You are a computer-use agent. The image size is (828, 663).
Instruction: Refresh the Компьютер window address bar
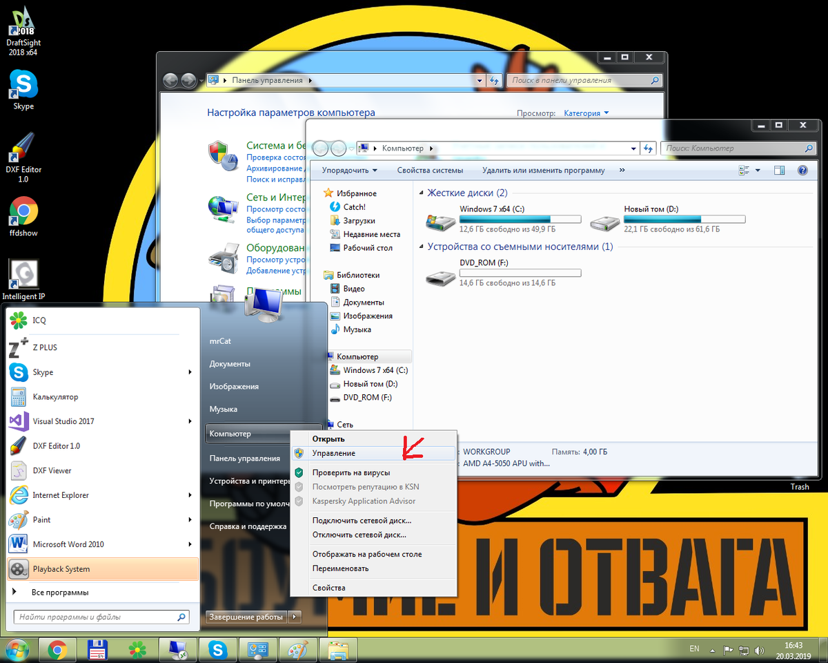click(648, 148)
